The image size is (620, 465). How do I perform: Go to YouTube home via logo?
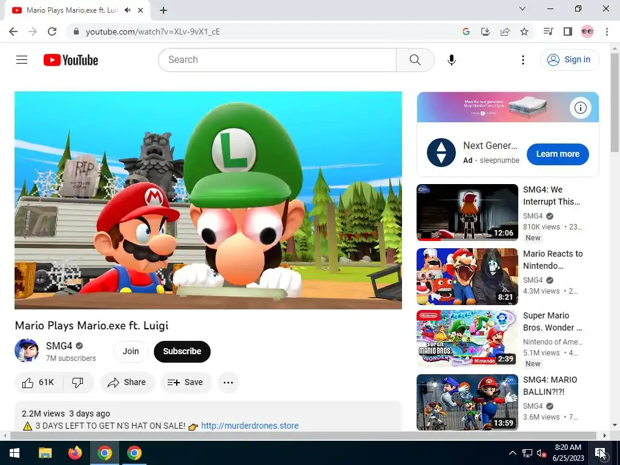click(71, 60)
